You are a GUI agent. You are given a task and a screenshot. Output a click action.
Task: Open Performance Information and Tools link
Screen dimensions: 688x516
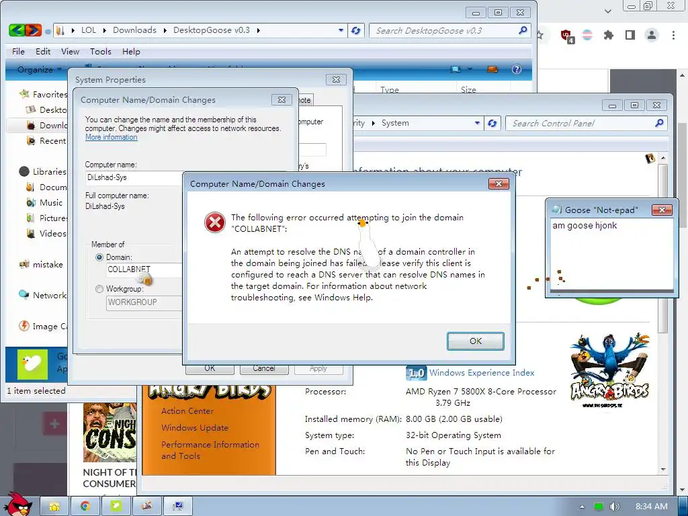tap(210, 450)
